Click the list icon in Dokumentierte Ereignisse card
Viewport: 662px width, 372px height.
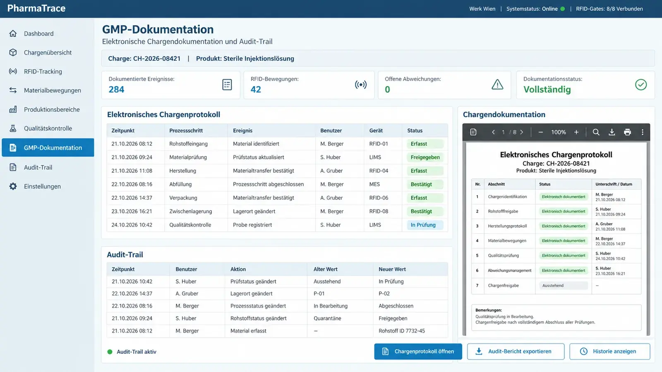(227, 85)
